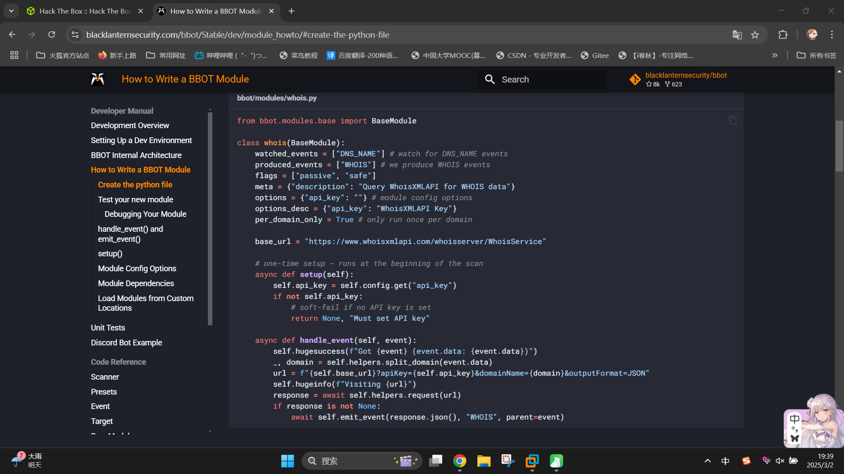Viewport: 844px width, 474px height.
Task: Open the Chrome three-dot menu
Action: coord(832,35)
